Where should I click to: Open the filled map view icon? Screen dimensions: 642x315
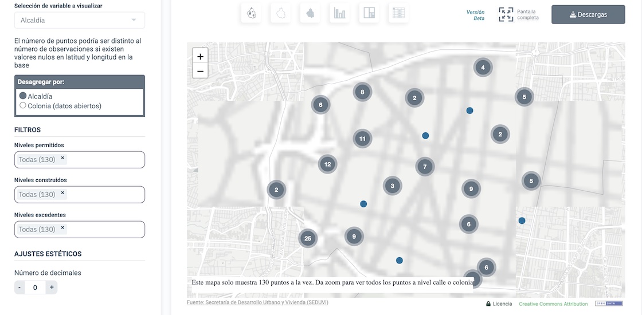[310, 13]
